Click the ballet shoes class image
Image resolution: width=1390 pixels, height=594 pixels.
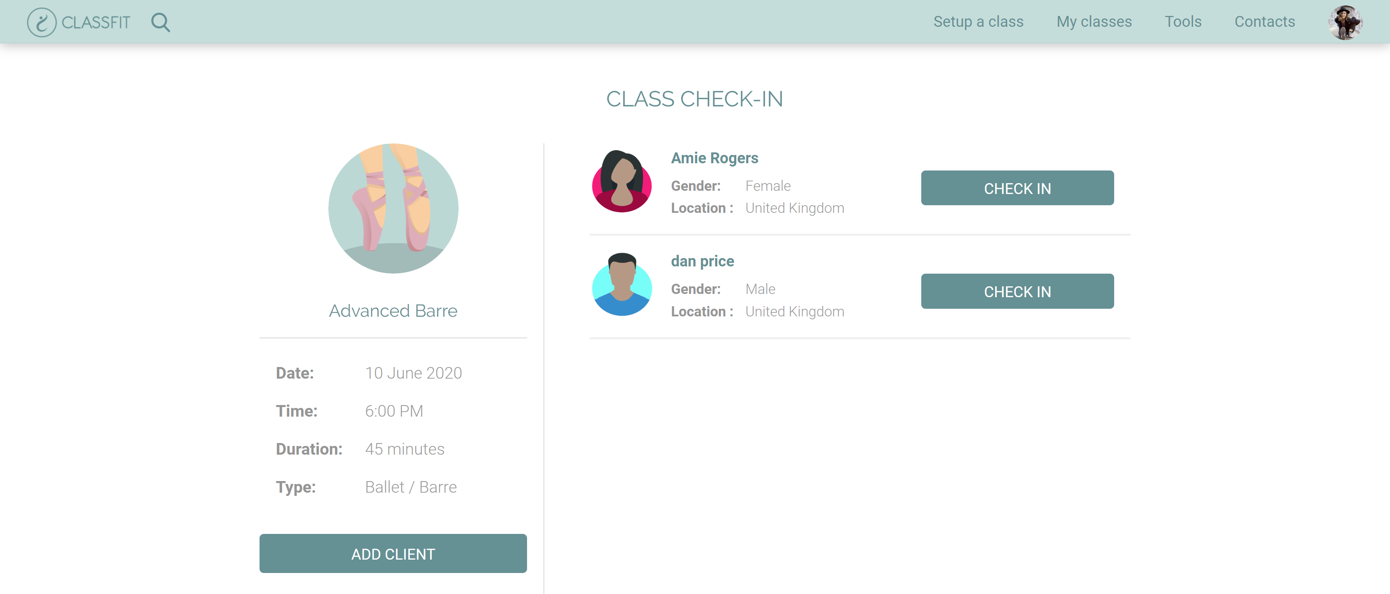[x=393, y=208]
